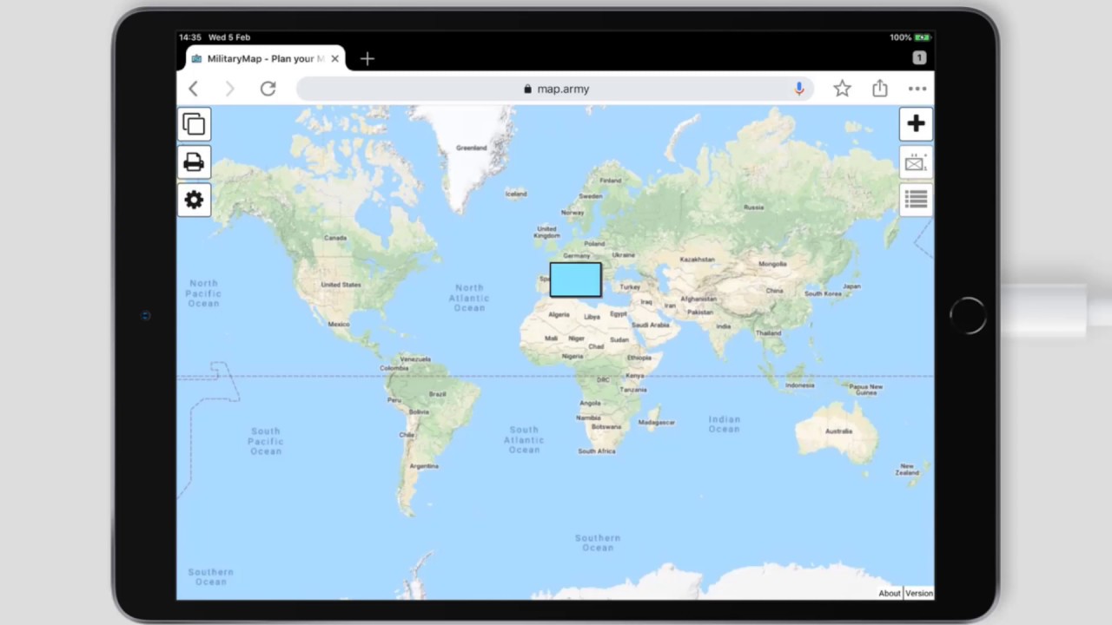Open the map layers copy icon

click(194, 124)
